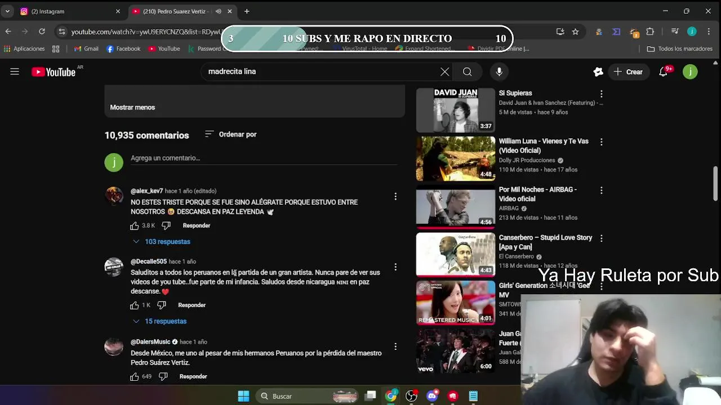The height and width of the screenshot is (405, 721).
Task: Like the @Decalle505 comment
Action: [x=134, y=305]
